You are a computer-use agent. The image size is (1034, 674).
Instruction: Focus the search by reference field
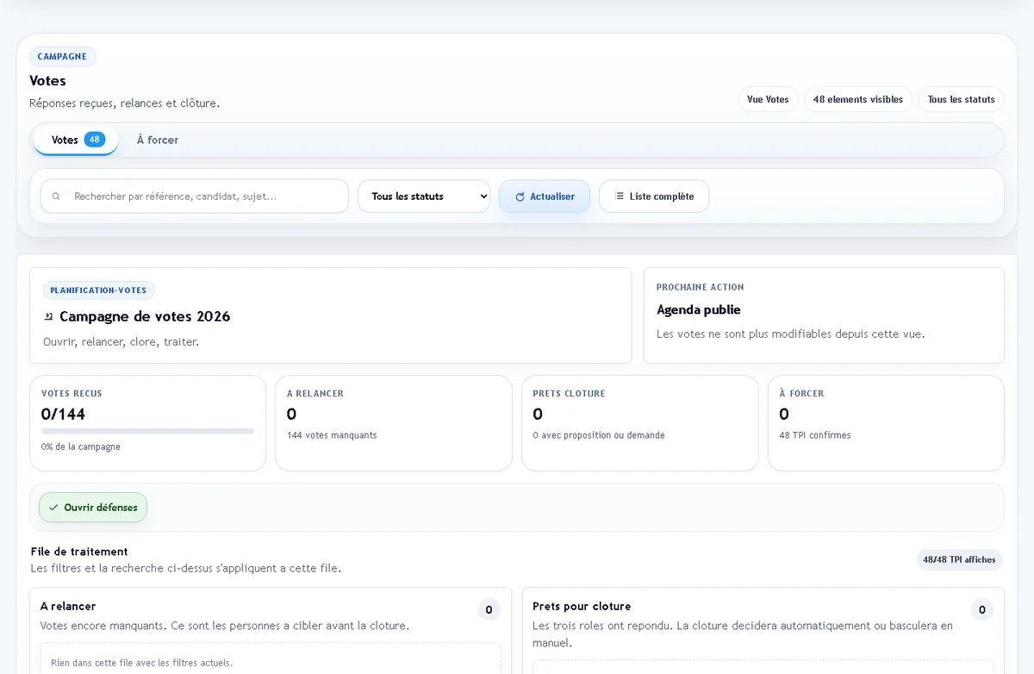point(195,197)
